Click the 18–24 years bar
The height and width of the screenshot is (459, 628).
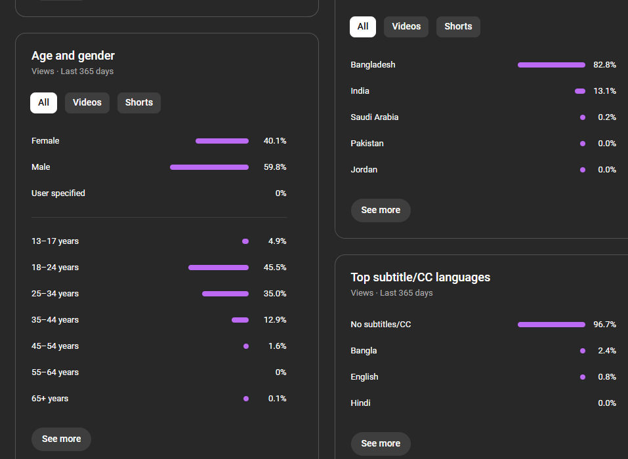pyautogui.click(x=219, y=268)
